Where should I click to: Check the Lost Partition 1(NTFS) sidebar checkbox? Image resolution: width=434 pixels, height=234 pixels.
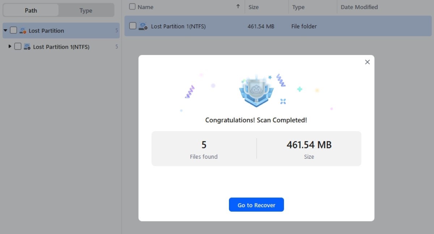(18, 47)
